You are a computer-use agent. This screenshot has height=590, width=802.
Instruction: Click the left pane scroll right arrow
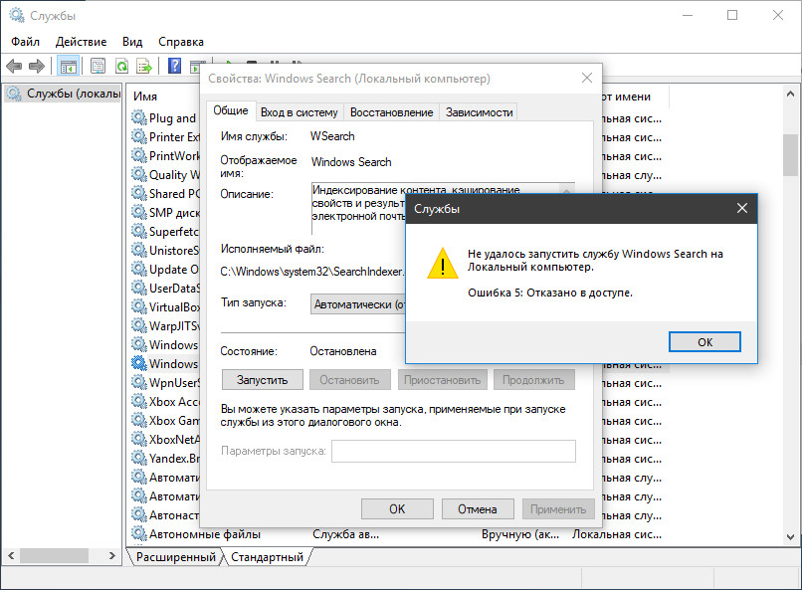pyautogui.click(x=112, y=556)
